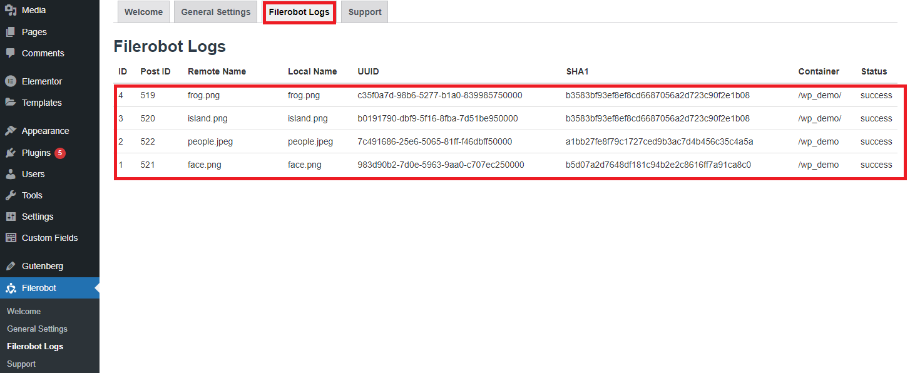This screenshot has width=910, height=373.
Task: Click the Templates folder icon
Action: point(11,103)
